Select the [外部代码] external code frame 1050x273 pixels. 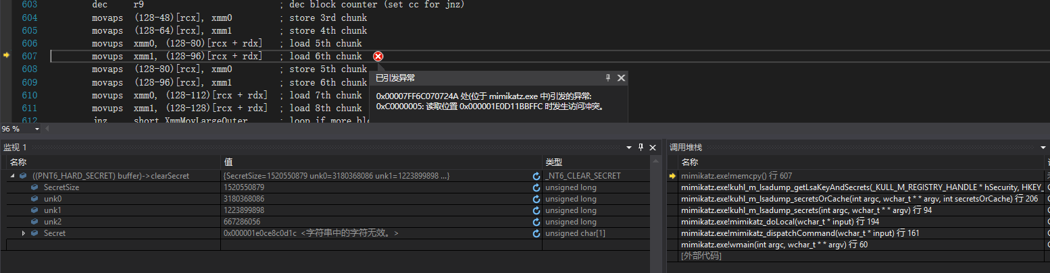tap(701, 256)
